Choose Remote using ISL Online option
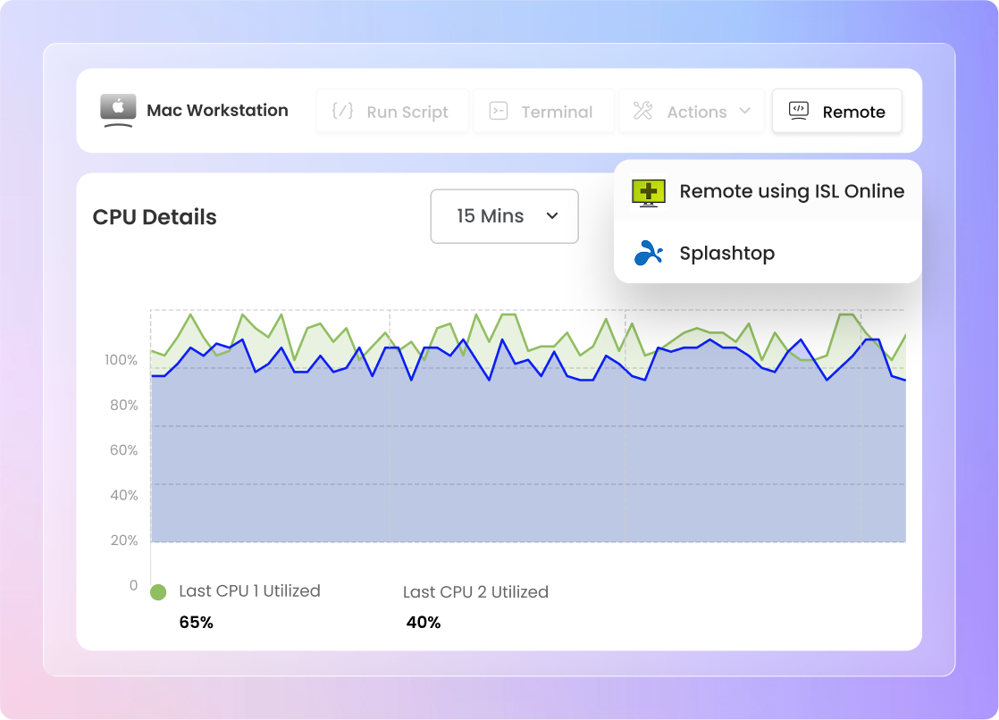The width and height of the screenshot is (999, 720). (x=792, y=191)
